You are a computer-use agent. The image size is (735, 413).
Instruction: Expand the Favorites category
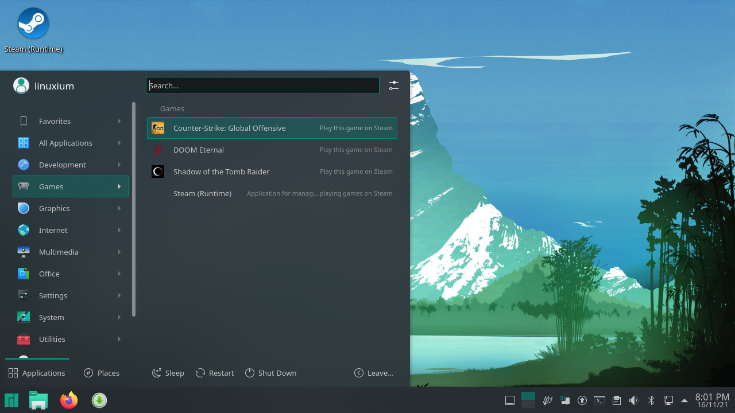pos(71,121)
